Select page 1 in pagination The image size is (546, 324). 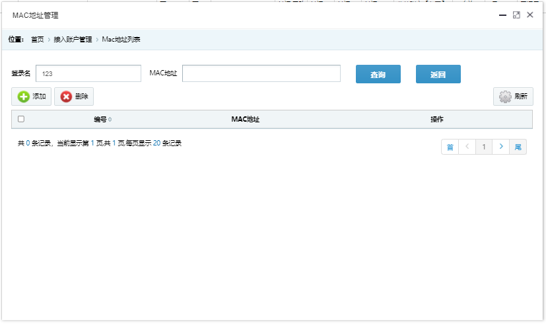click(x=484, y=147)
